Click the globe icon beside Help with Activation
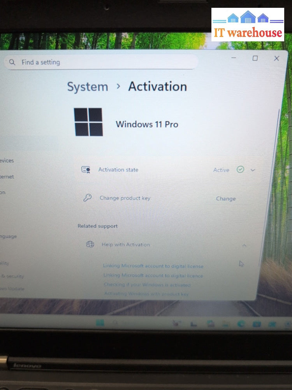The height and width of the screenshot is (390, 292). (90, 244)
